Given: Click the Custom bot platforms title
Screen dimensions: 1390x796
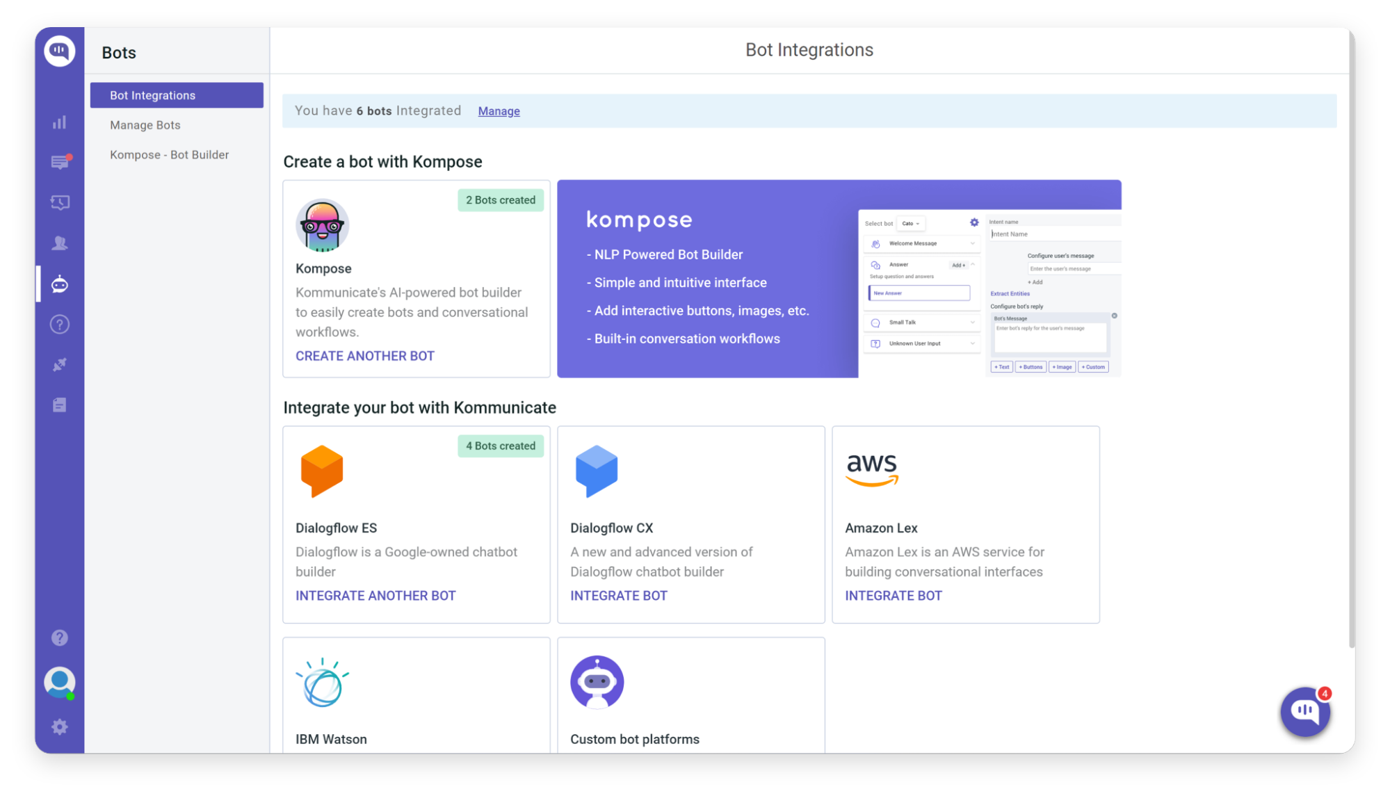Looking at the screenshot, I should pyautogui.click(x=635, y=740).
